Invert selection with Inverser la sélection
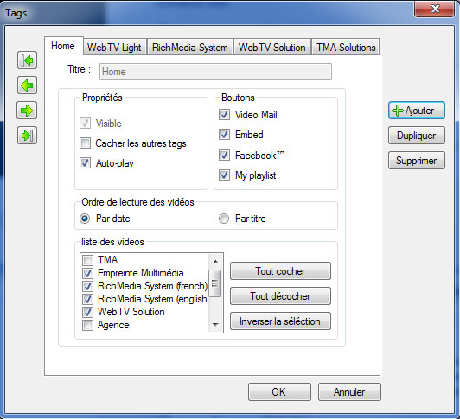The width and height of the screenshot is (460, 419). tap(280, 321)
